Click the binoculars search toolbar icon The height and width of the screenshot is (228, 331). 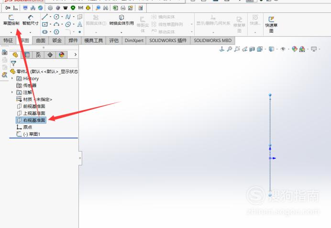[x=106, y=8]
